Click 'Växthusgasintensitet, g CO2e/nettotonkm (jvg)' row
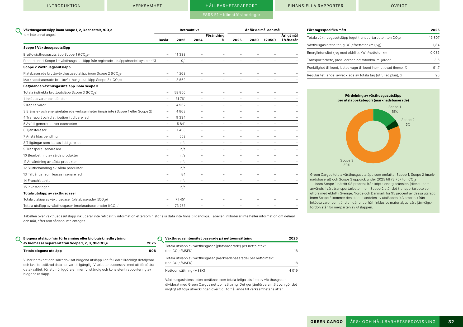Image resolution: width=463 pixels, height=327 pixels. [x=373, y=45]
